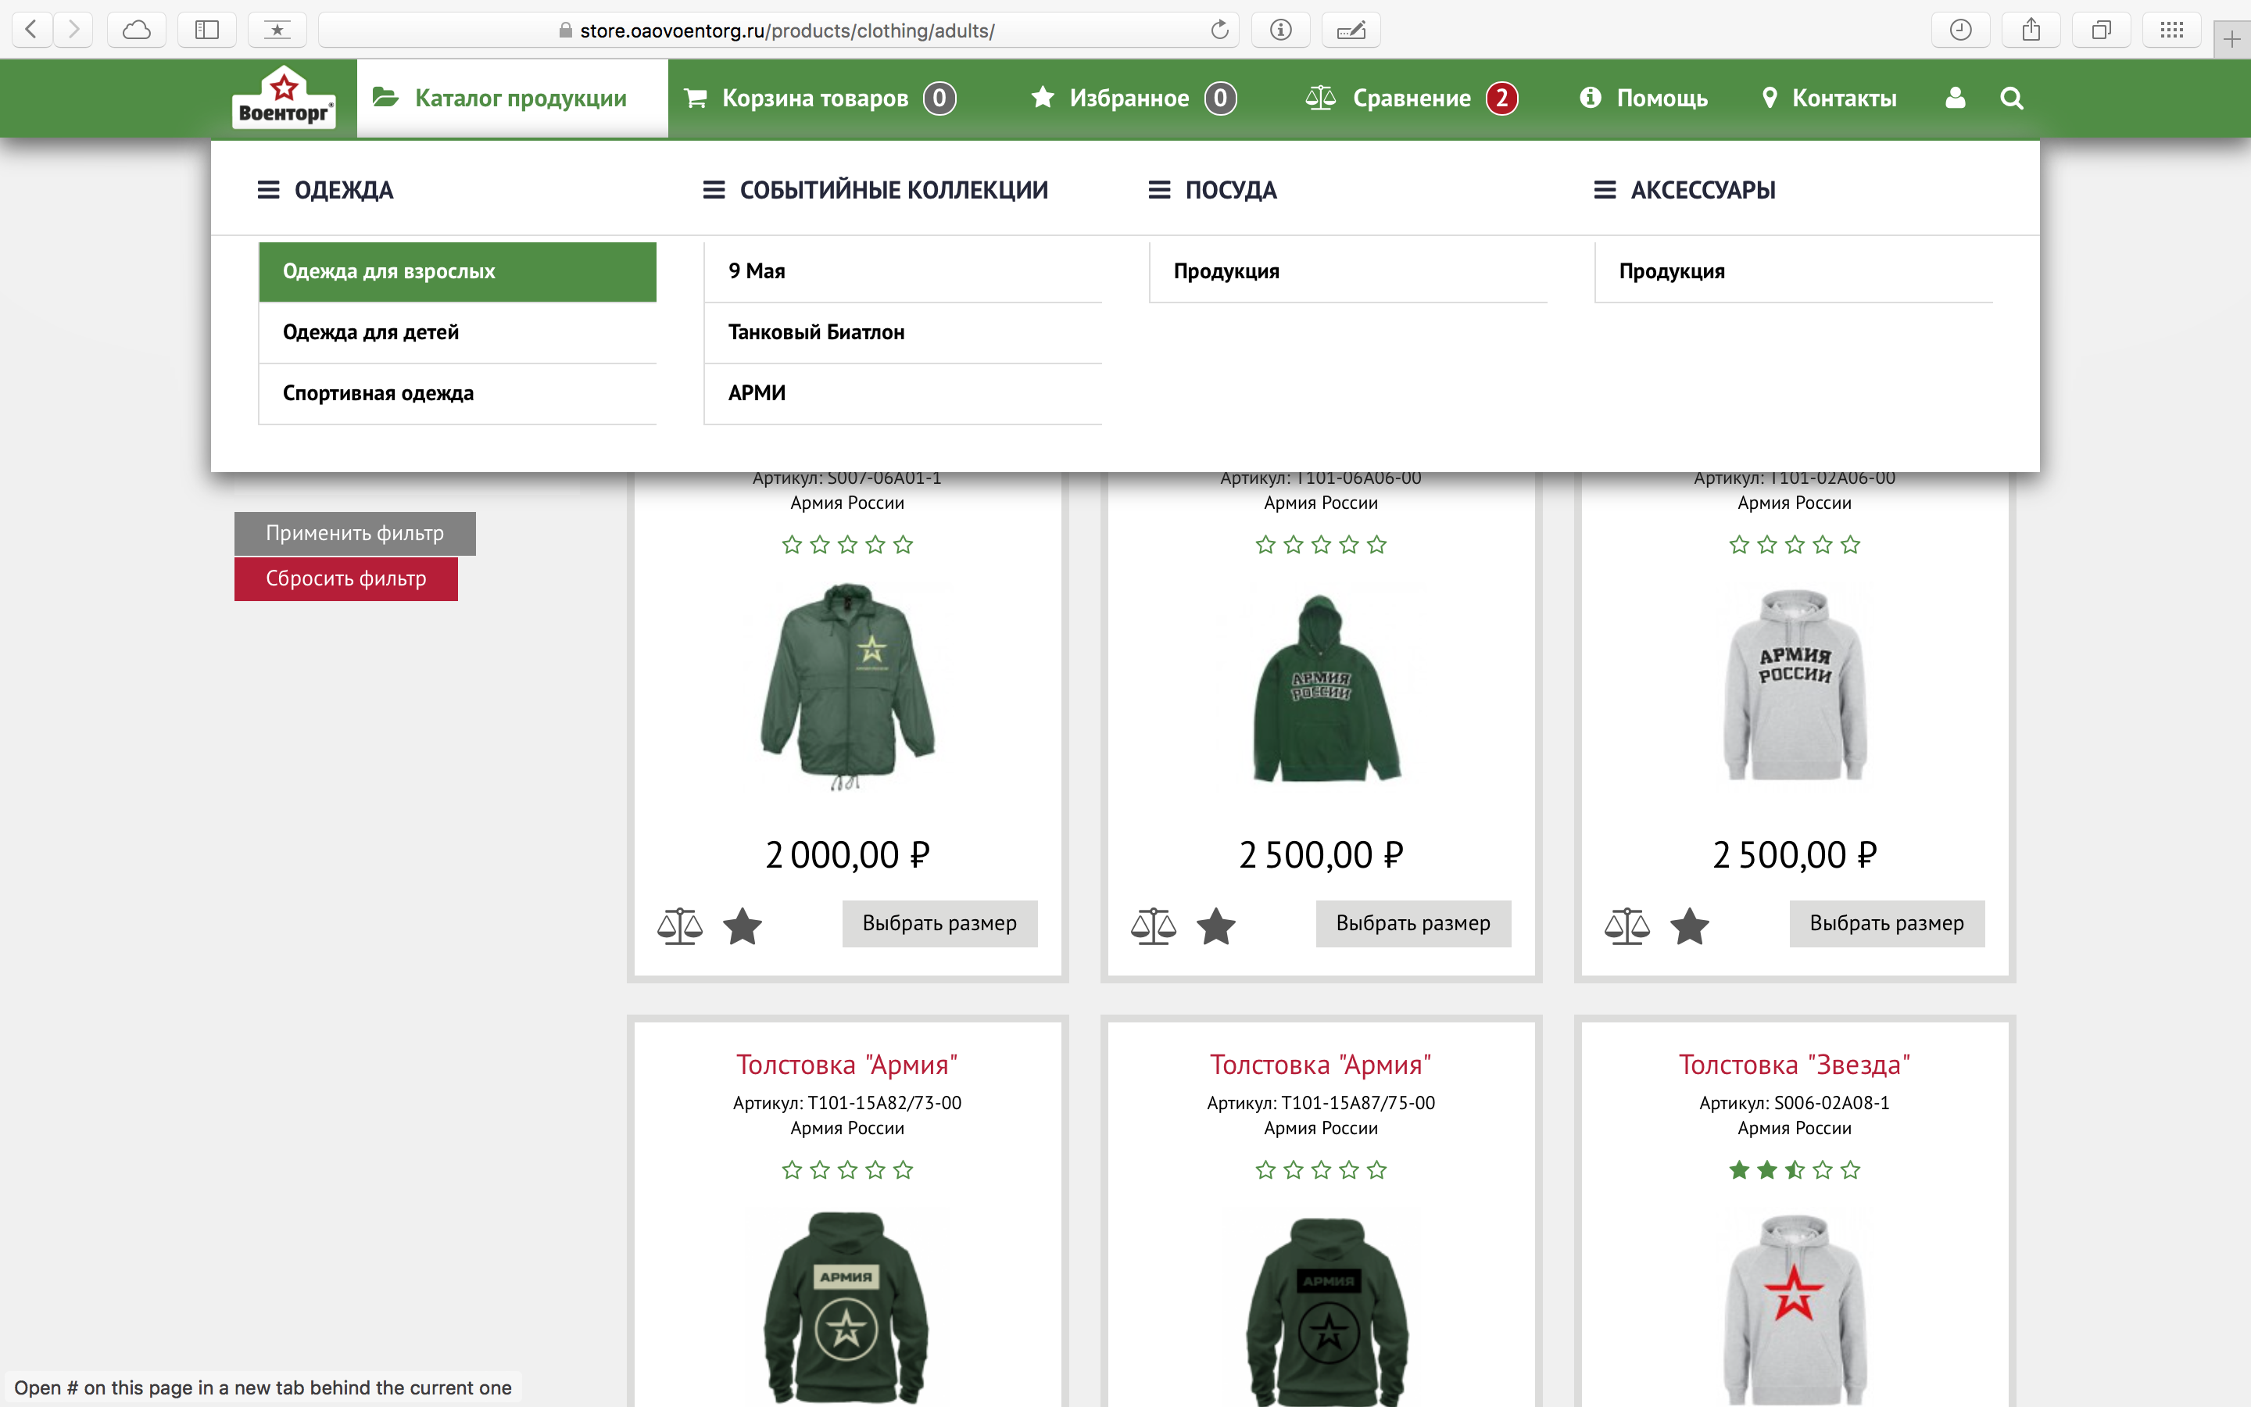Toggle the Safari sidebar icon
Viewport: 2251px width, 1407px height.
(206, 30)
